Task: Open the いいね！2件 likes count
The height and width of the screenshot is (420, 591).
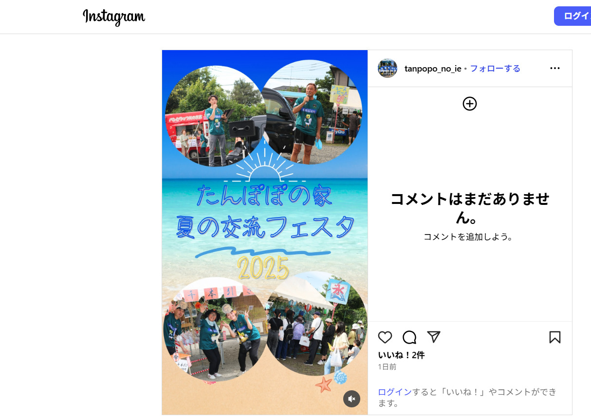Action: tap(402, 355)
